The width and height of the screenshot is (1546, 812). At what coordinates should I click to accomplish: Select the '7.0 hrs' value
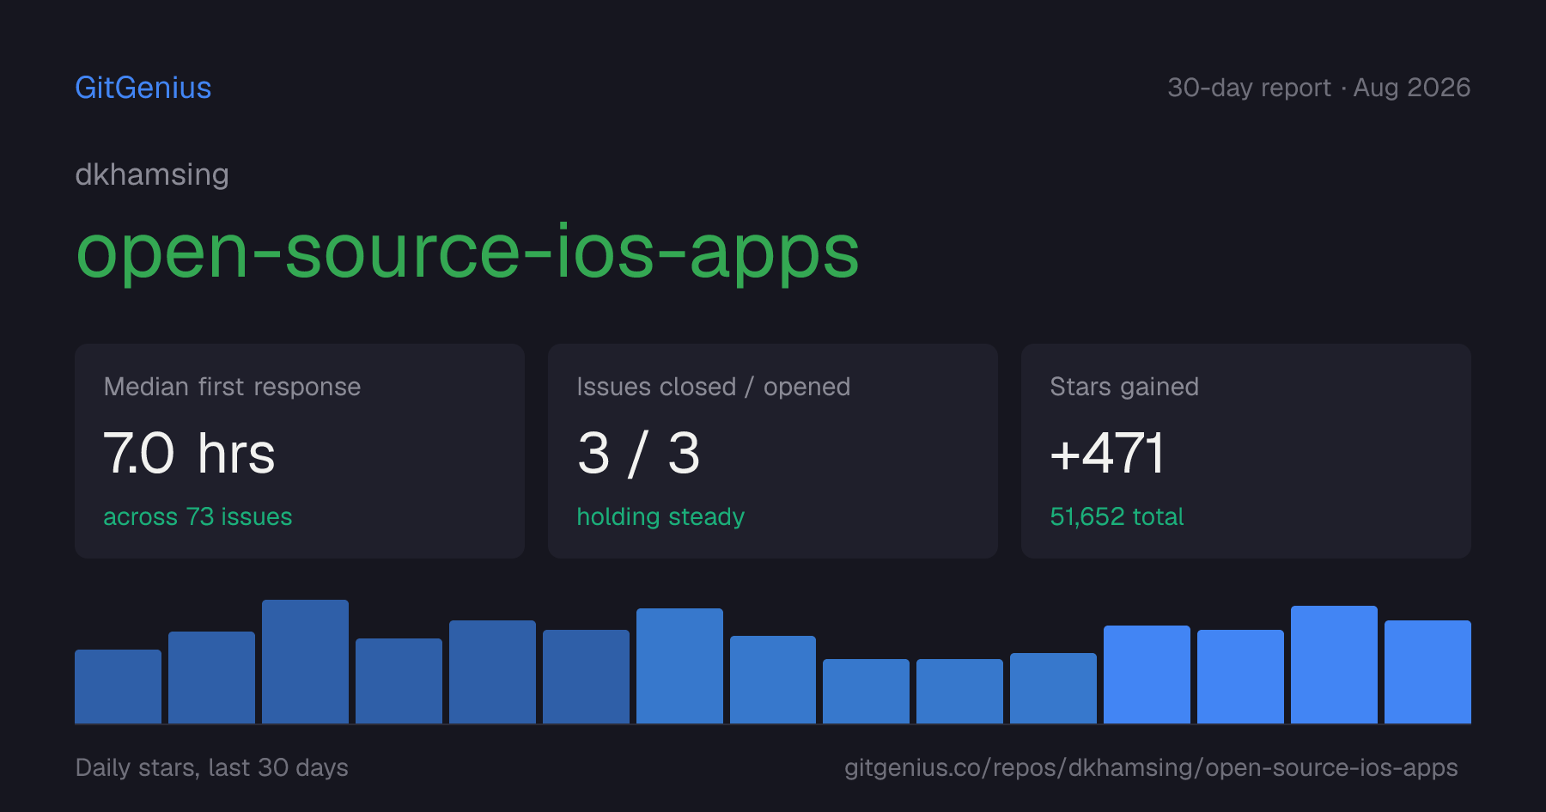[189, 453]
